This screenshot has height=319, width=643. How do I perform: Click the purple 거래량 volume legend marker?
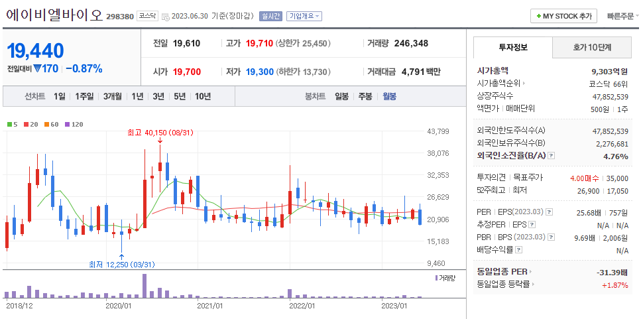[x=436, y=278]
